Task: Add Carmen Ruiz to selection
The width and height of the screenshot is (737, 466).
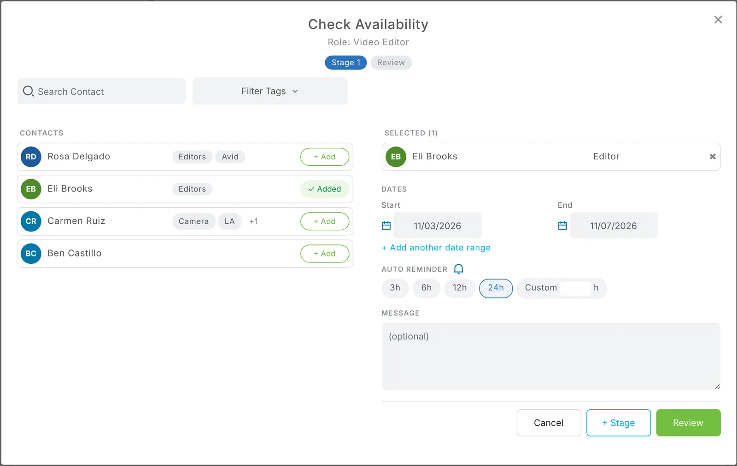Action: pyautogui.click(x=325, y=221)
